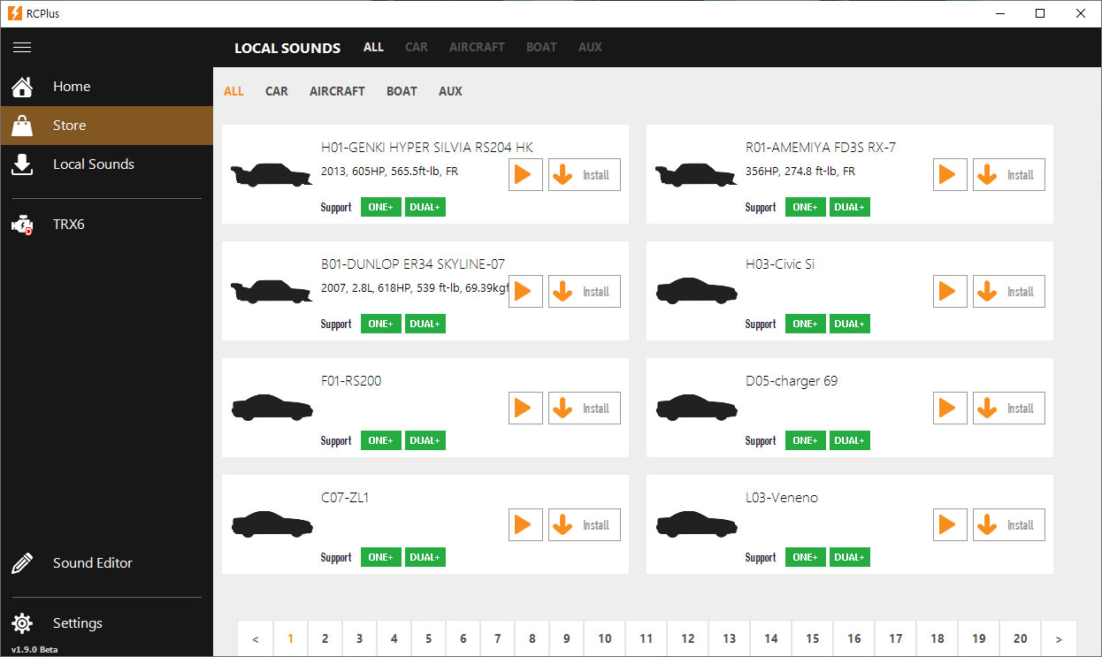Open the hamburger menu icon
Screen dimensions: 1102x657
coord(22,47)
